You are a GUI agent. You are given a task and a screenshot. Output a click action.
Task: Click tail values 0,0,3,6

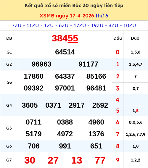pyautogui.click(x=136, y=122)
